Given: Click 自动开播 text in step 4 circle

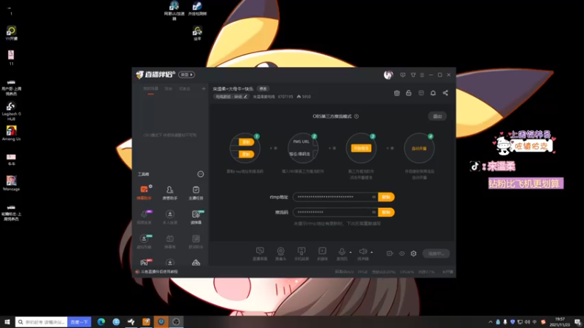Looking at the screenshot, I should point(419,149).
